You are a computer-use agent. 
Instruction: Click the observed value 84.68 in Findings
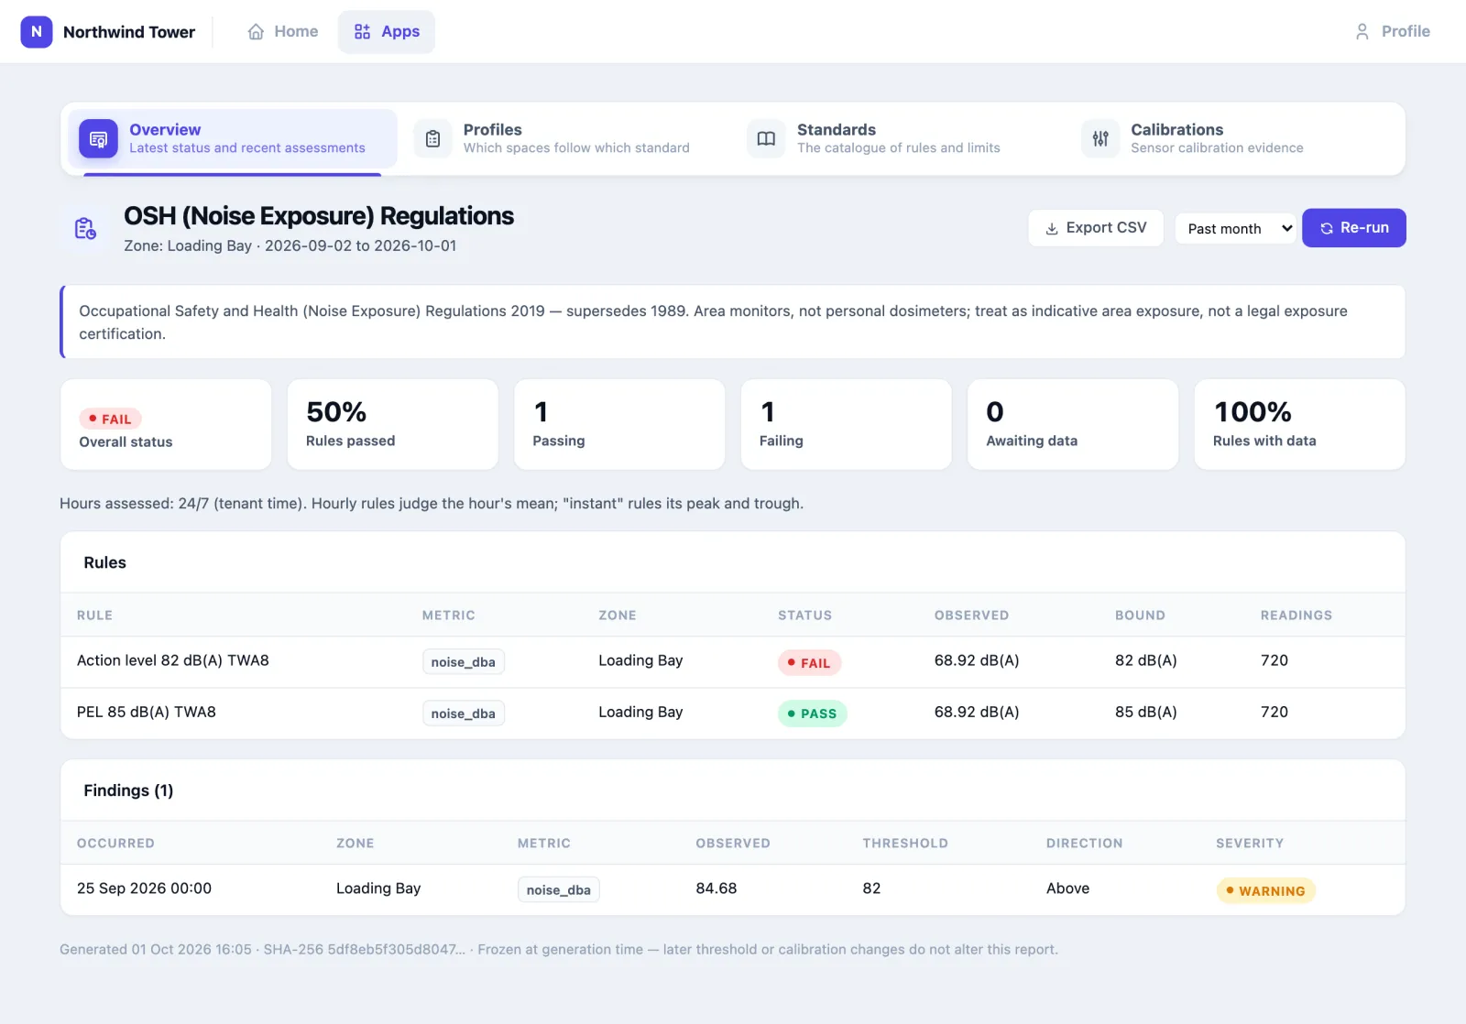pos(717,888)
